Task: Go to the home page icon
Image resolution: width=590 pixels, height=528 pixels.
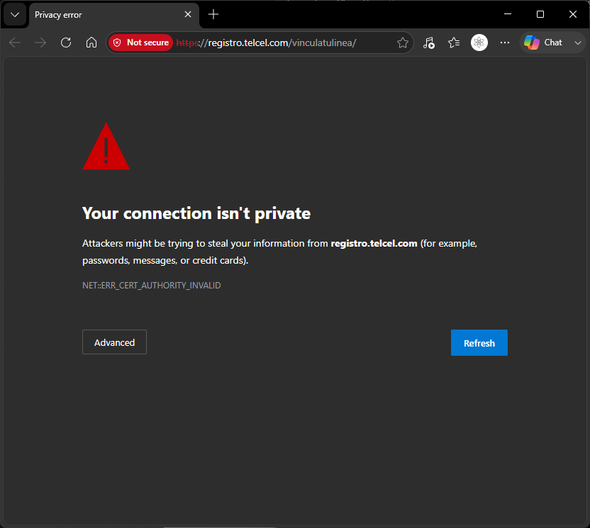Action: 91,43
